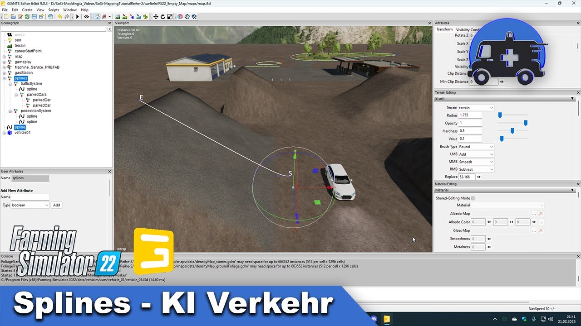
Task: Expand the gameplay node
Action: click(4, 62)
